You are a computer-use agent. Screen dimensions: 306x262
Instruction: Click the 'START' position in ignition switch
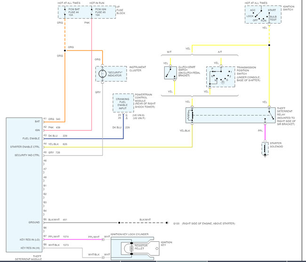[272, 10]
